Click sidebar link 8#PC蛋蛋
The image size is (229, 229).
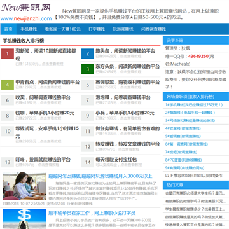pyautogui.click(x=183, y=160)
